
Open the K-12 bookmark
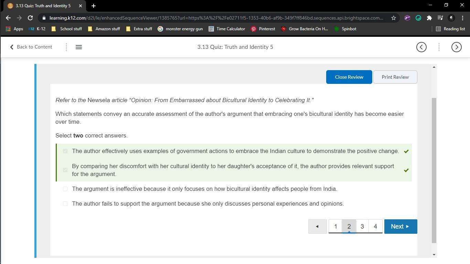[37, 29]
